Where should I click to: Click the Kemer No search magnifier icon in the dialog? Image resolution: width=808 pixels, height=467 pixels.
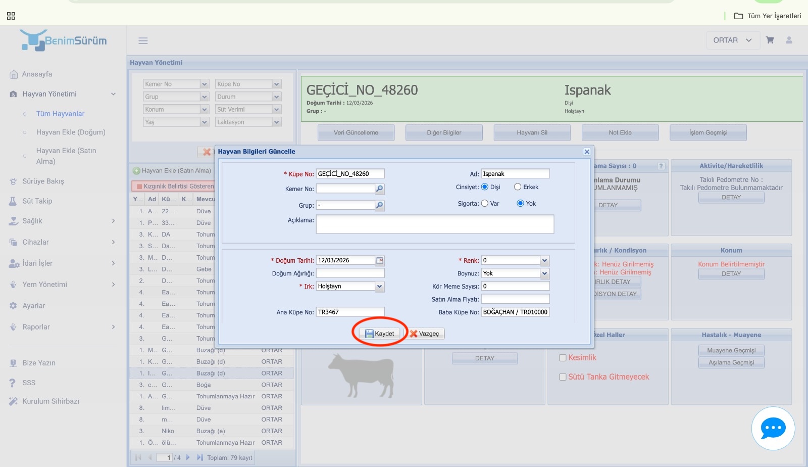click(380, 189)
